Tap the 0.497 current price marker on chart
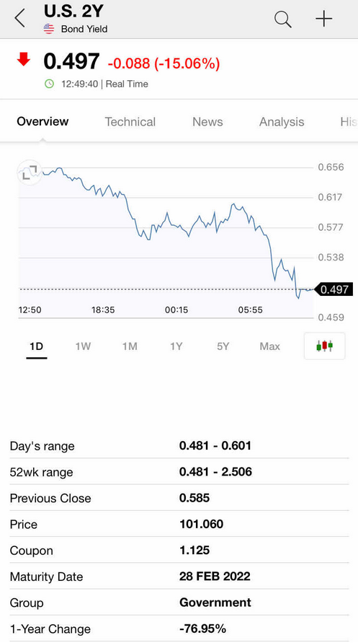Image resolution: width=358 pixels, height=643 pixels. pyautogui.click(x=334, y=289)
